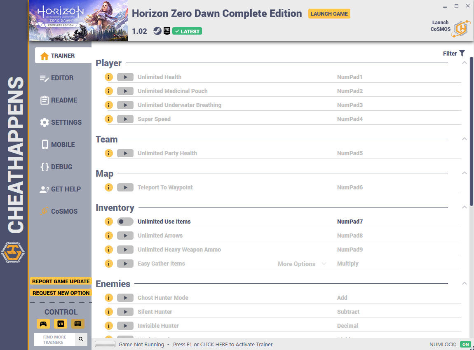The height and width of the screenshot is (350, 474).
Task: Click the search magnifier for trainers
Action: pyautogui.click(x=81, y=339)
